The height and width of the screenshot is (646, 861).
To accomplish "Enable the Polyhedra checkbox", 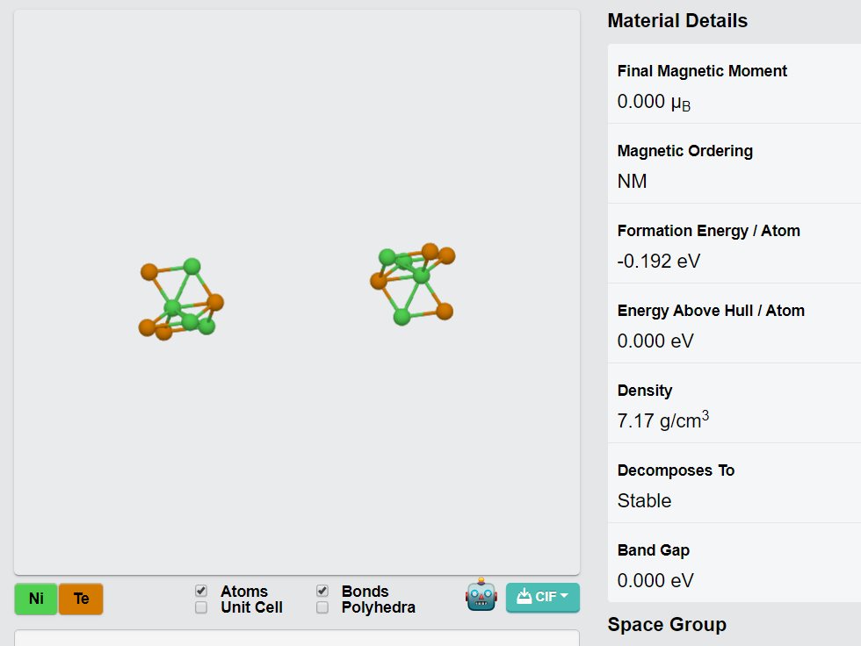I will (322, 607).
